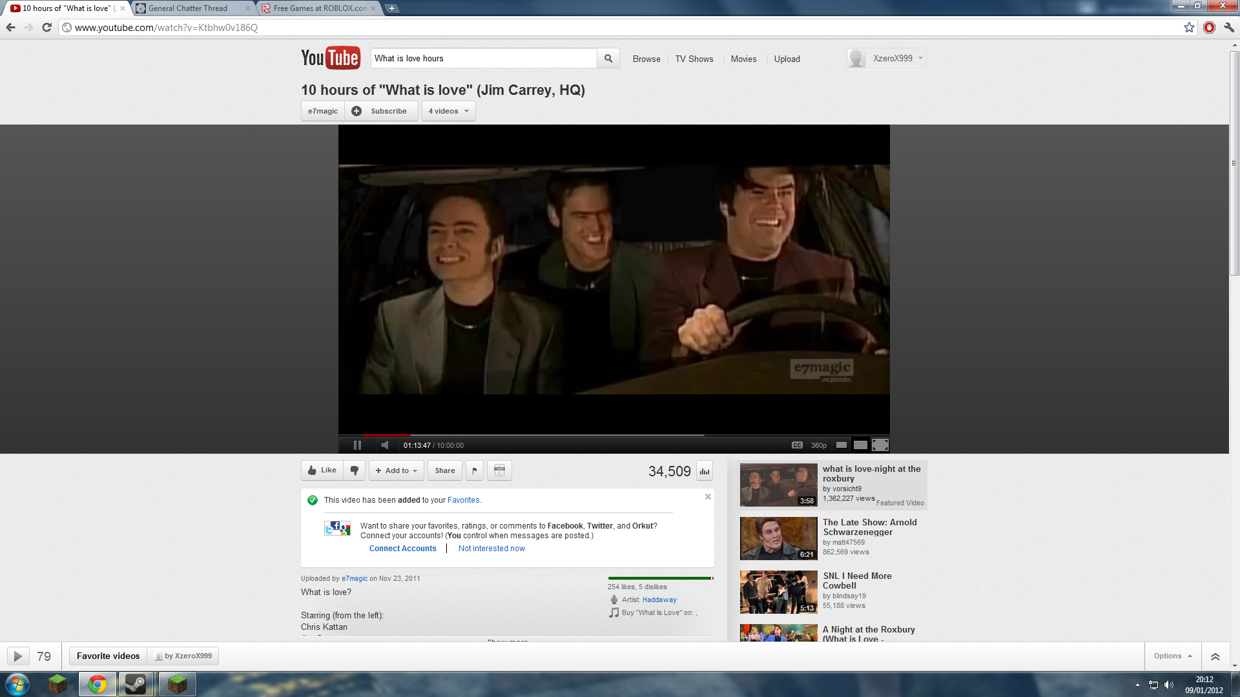Open the Windows Start menu
Viewport: 1240px width, 697px height.
[x=17, y=684]
